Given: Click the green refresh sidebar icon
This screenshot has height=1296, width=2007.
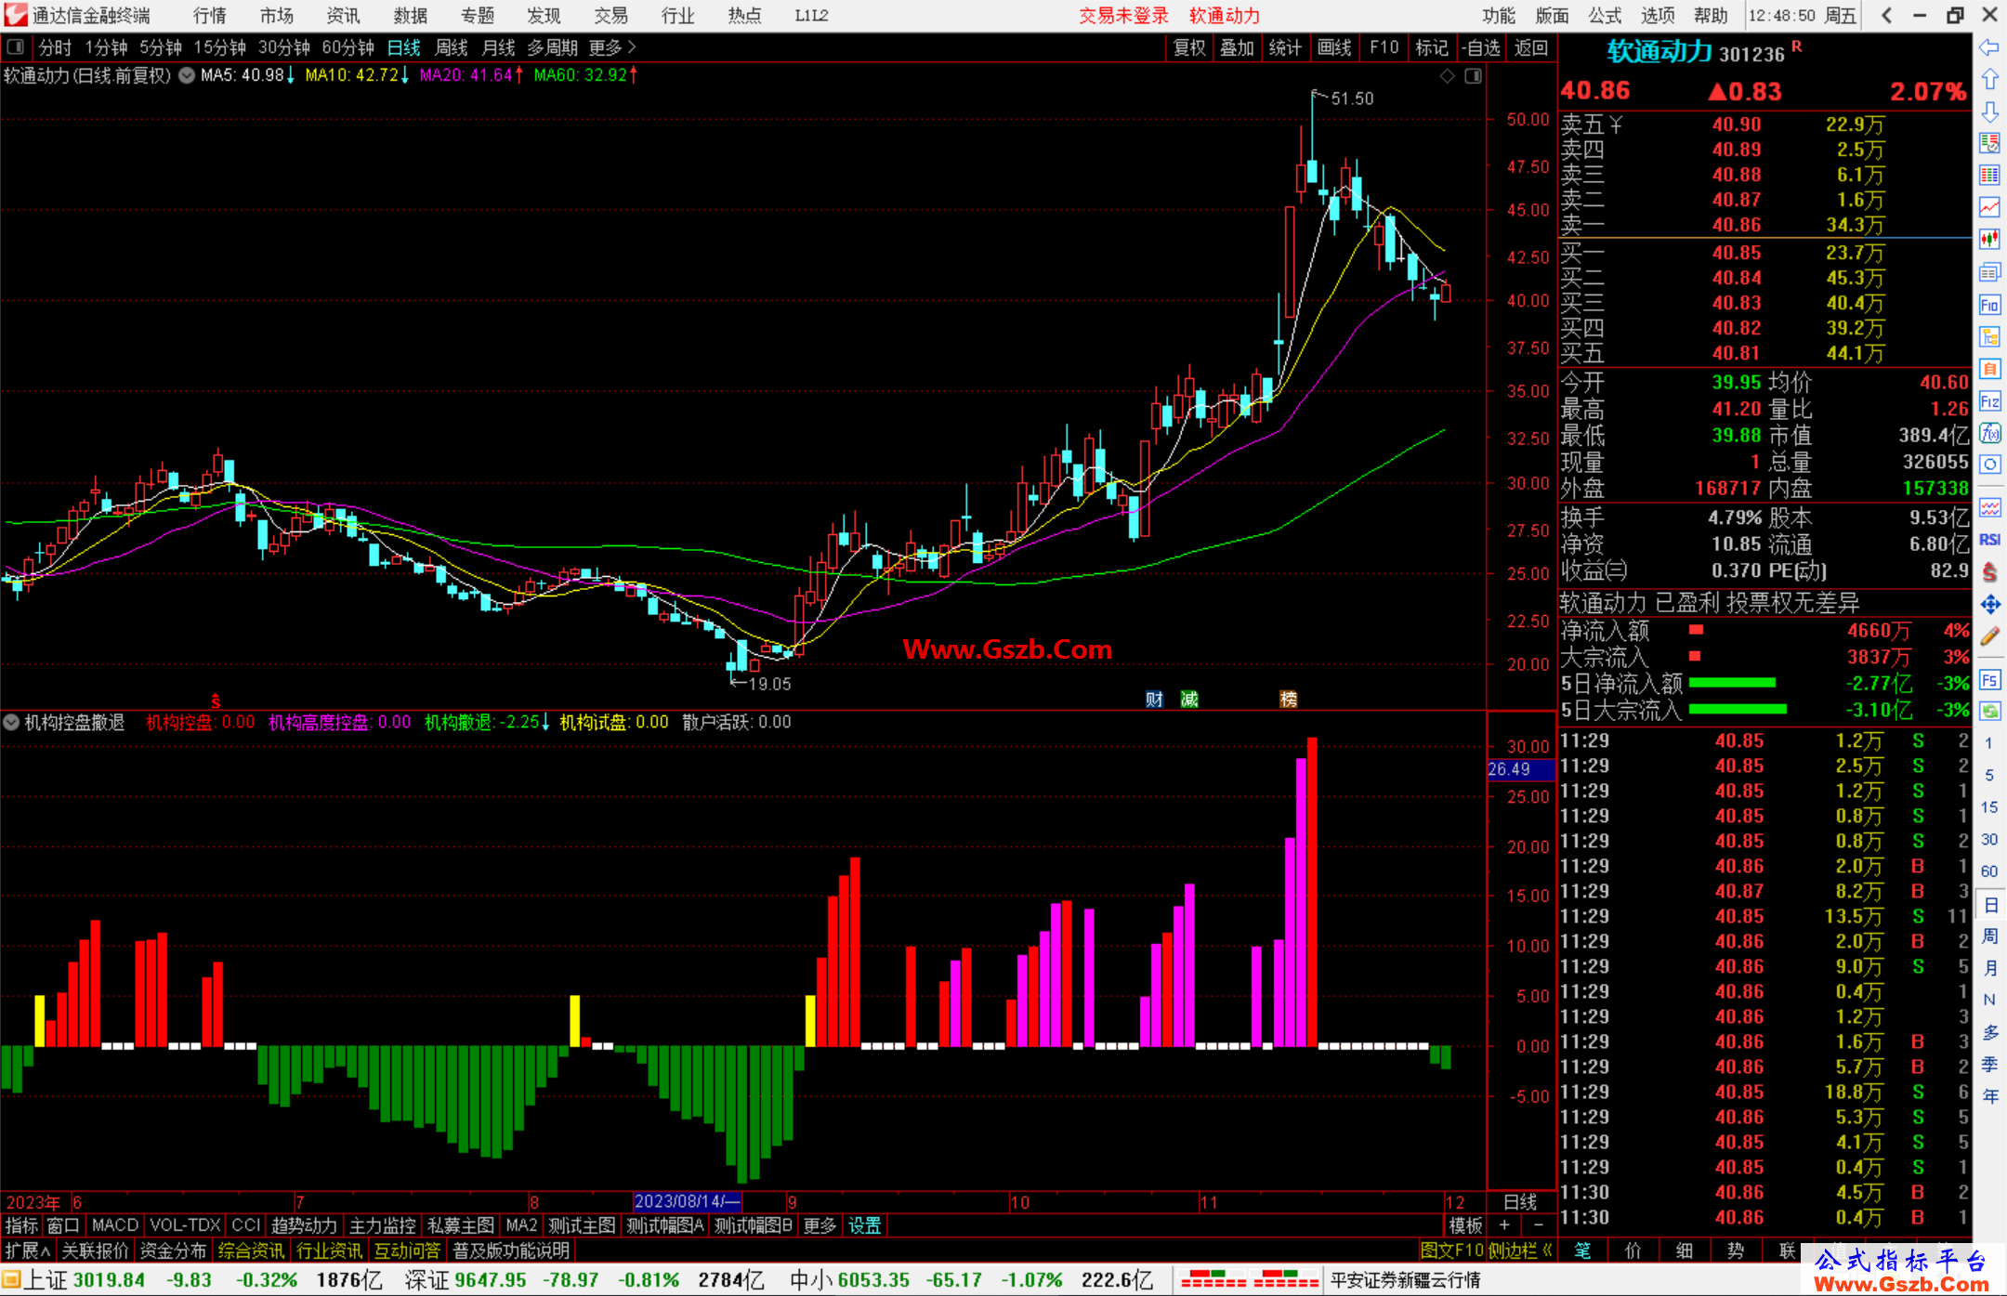Looking at the screenshot, I should click(1989, 712).
